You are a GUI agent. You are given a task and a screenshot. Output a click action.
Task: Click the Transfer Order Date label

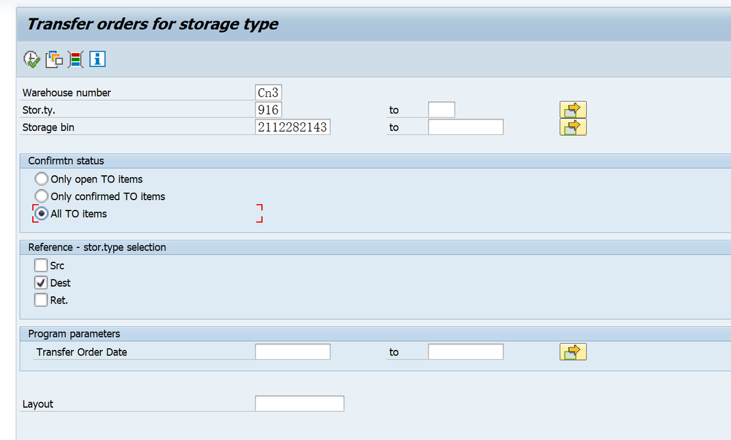pos(82,352)
